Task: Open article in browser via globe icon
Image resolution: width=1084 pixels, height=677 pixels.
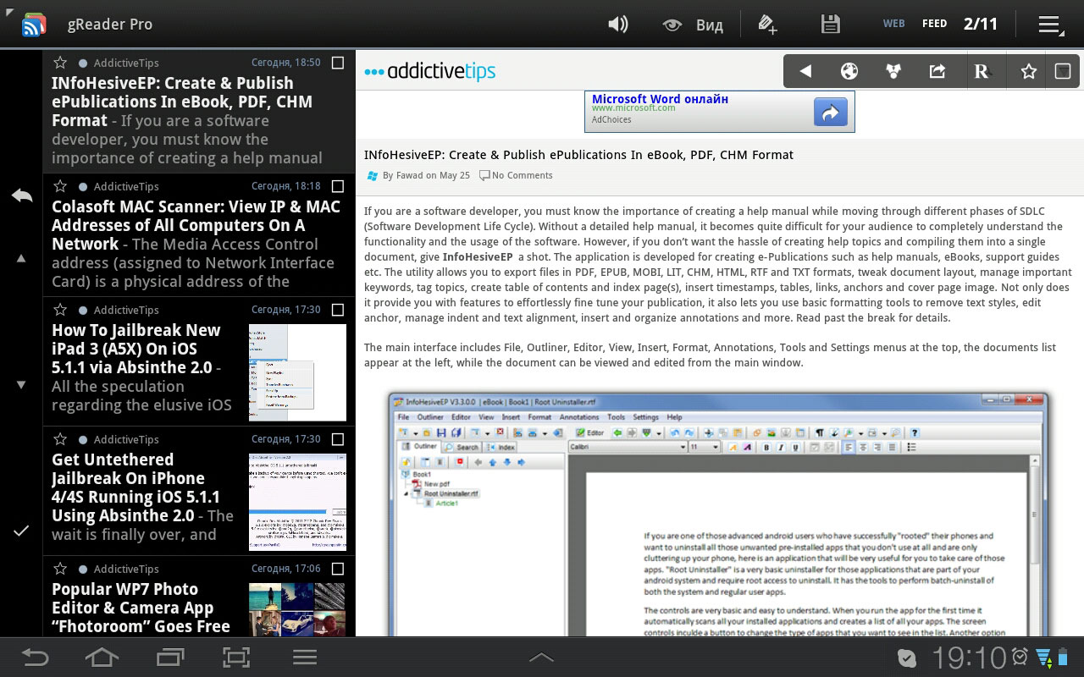Action: coord(849,72)
